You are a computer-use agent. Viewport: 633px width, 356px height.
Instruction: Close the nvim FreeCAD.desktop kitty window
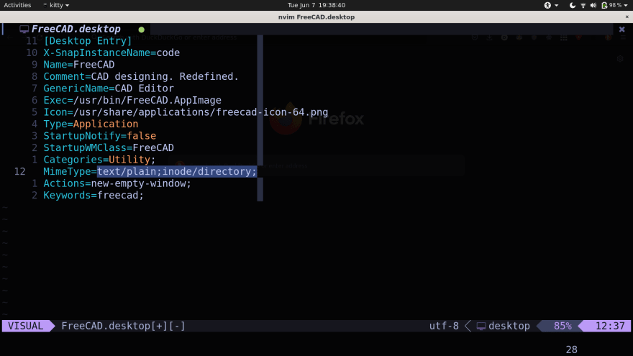pos(627,17)
